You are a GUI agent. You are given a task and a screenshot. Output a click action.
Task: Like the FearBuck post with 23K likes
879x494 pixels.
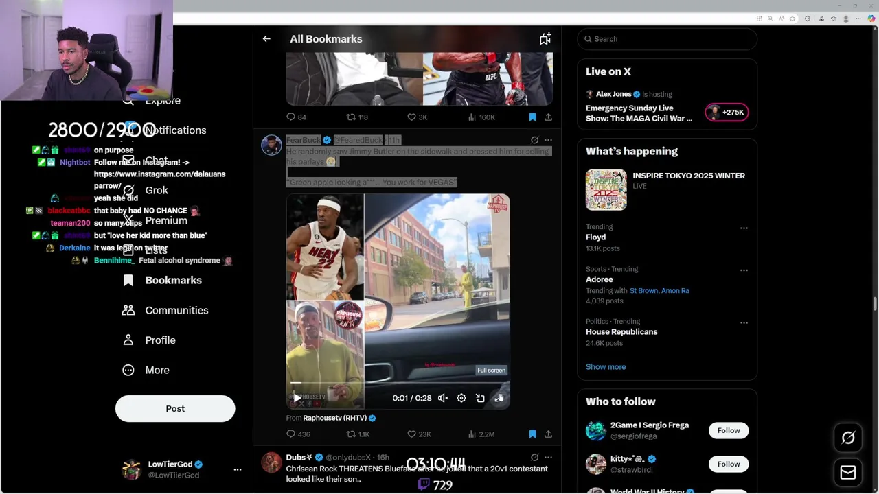tap(419, 434)
